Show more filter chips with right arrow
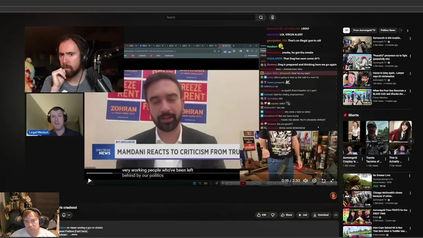Viewport: 423px width, 238px height. [x=407, y=30]
